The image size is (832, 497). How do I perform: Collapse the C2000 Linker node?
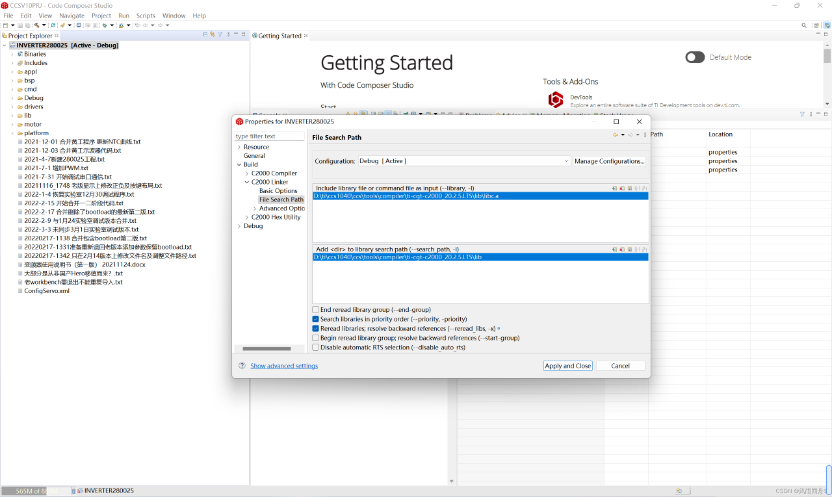247,182
